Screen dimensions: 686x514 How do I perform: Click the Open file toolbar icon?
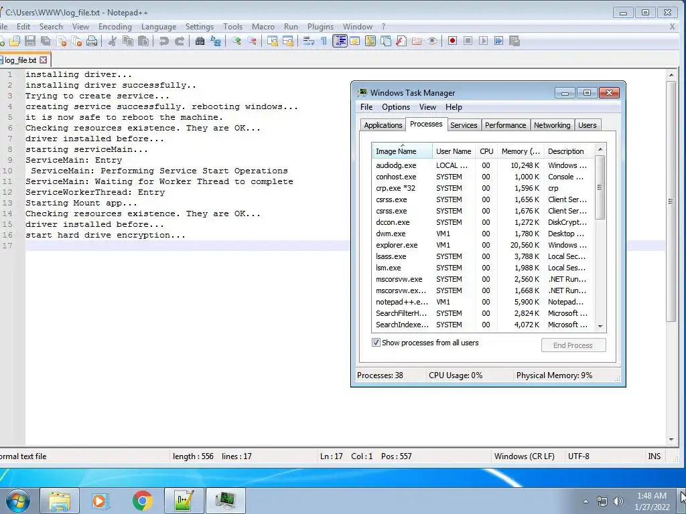pyautogui.click(x=15, y=41)
